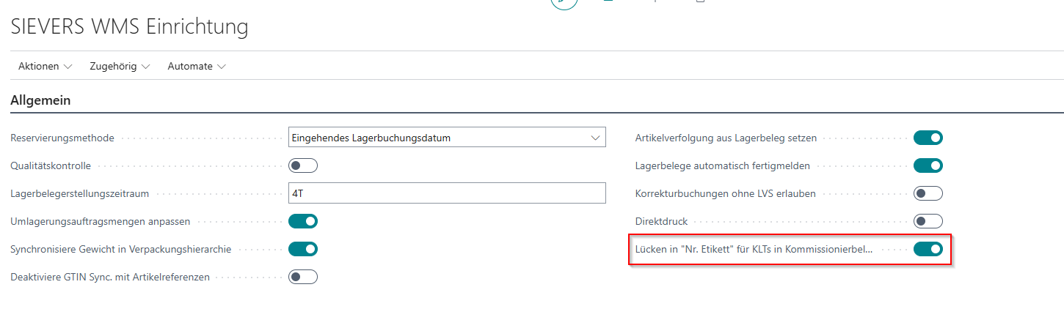The height and width of the screenshot is (309, 1064).
Task: Open the Automate menu
Action: [196, 66]
